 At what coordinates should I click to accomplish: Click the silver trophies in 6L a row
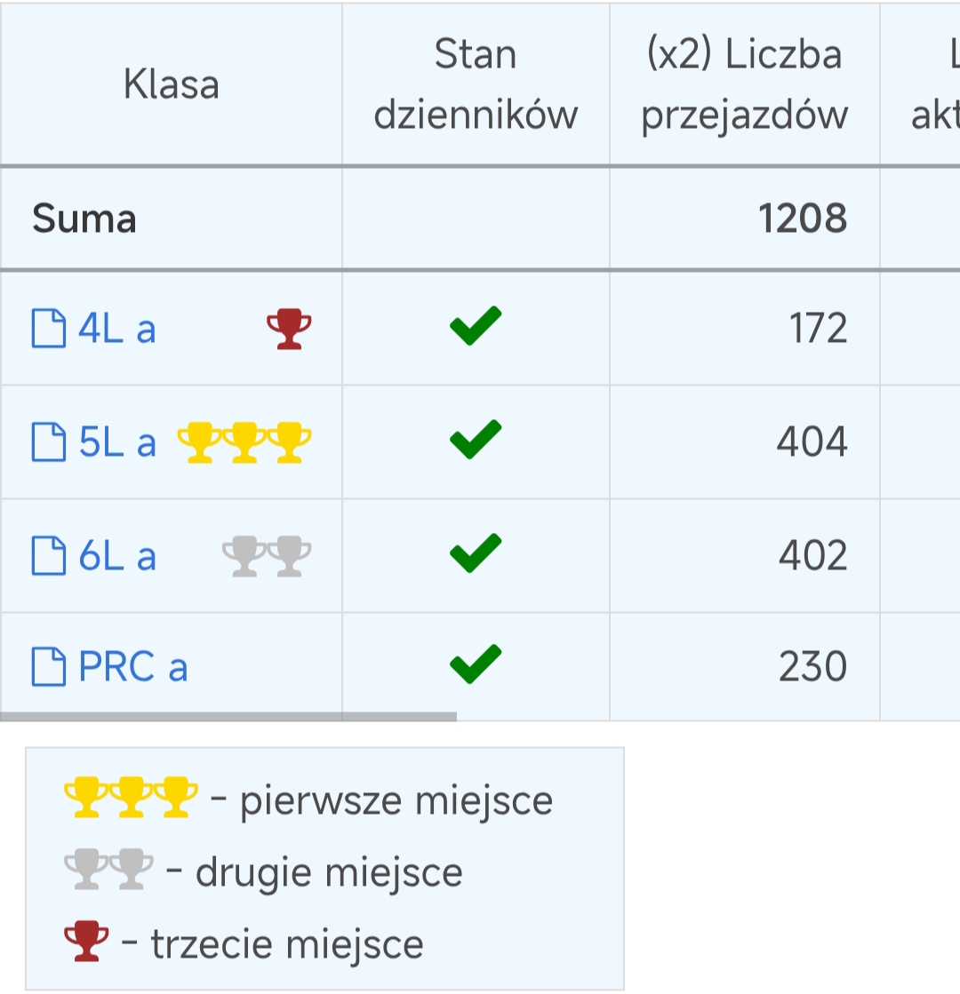268,556
